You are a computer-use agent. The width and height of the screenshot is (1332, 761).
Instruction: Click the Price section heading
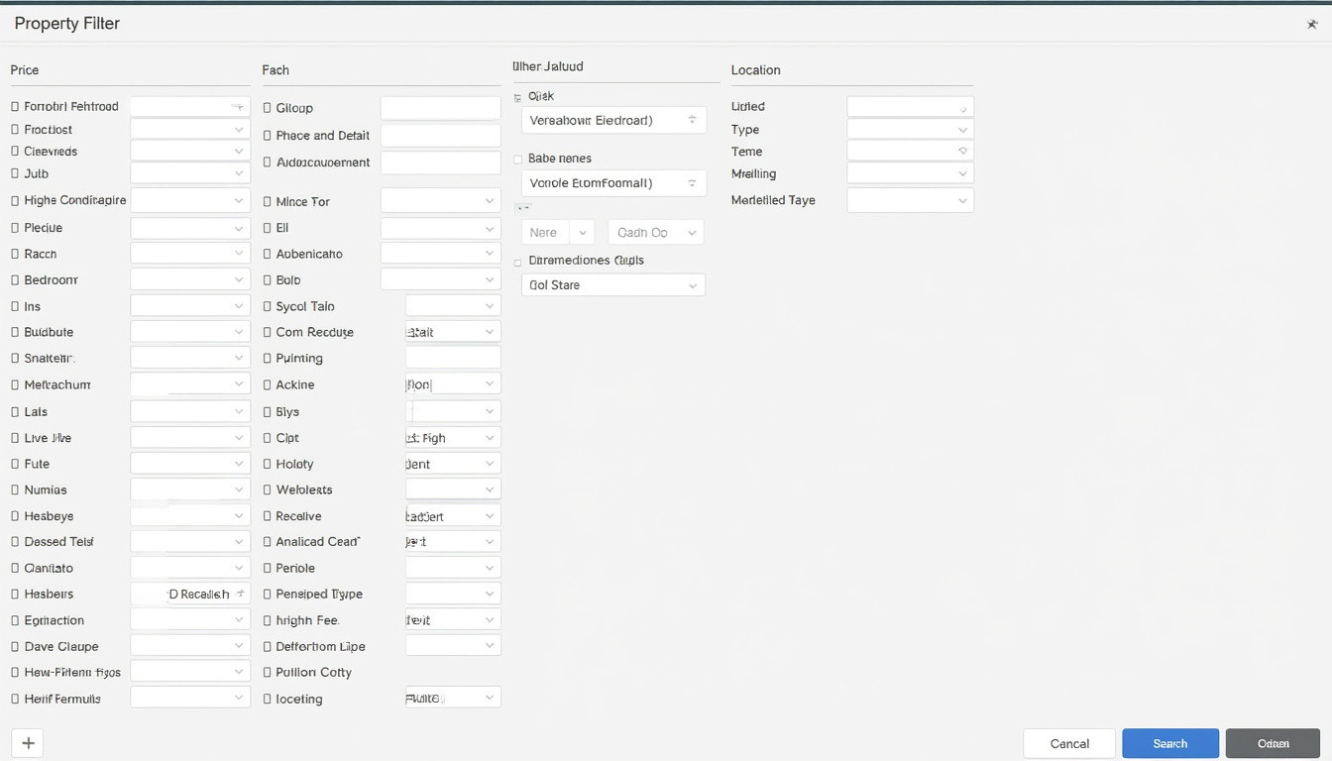[25, 70]
